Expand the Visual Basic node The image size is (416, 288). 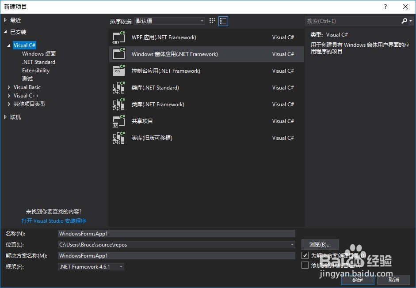9,87
